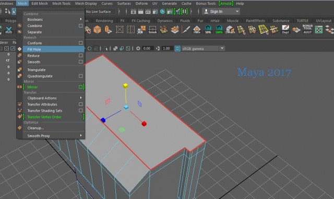Viewport: 334px width, 199px height.
Task: Click the Dupl shelf icon
Action: 285,30
